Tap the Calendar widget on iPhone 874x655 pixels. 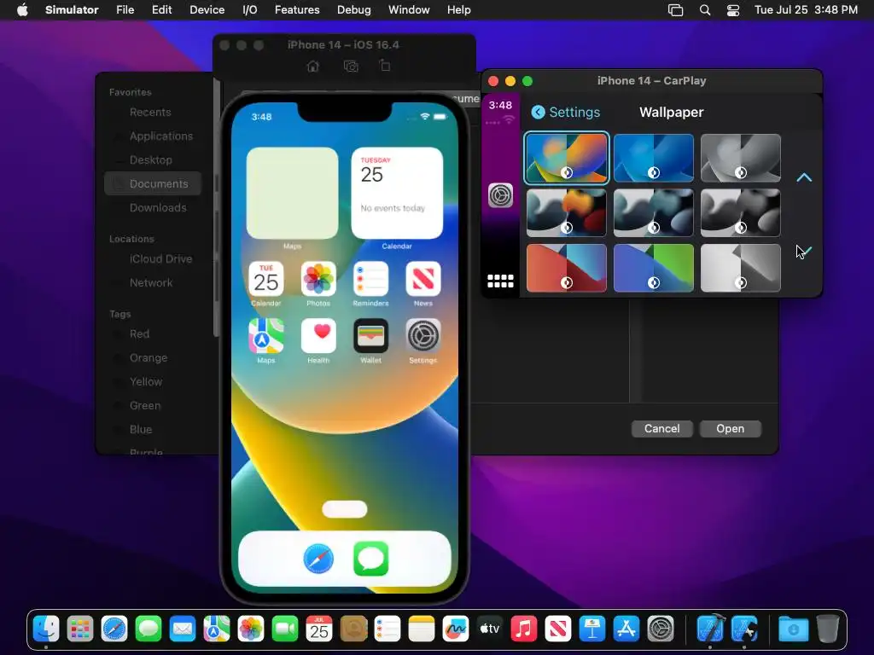click(397, 193)
